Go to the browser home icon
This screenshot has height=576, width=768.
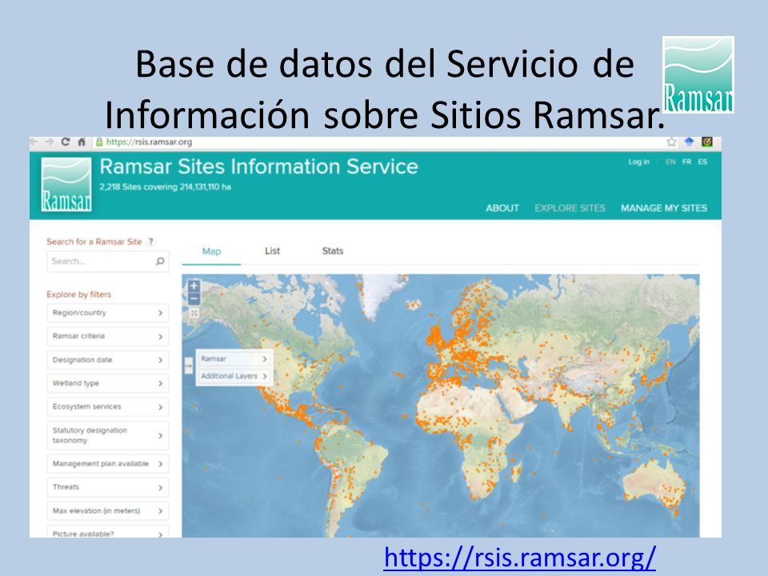[82, 142]
